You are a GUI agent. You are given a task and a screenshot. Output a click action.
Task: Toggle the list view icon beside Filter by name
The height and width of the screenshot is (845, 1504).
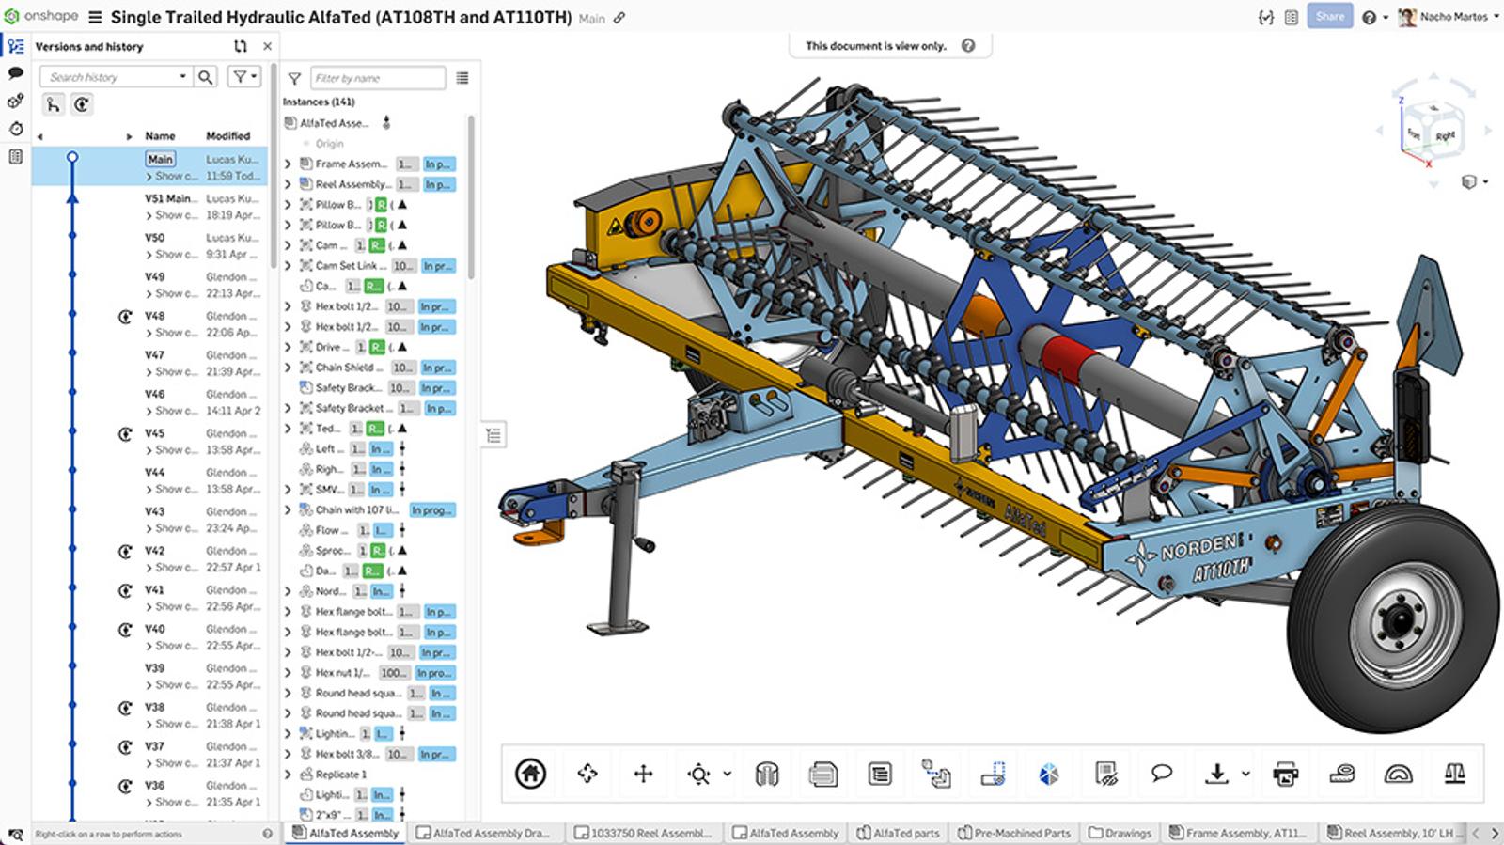462,78
